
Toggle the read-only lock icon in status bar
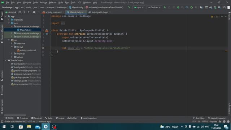(220, 122)
